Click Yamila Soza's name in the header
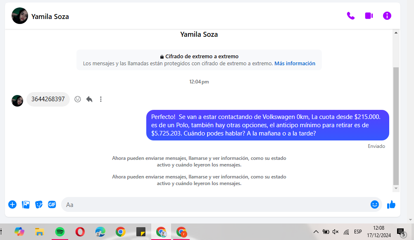This screenshot has height=240, width=414. coord(50,17)
